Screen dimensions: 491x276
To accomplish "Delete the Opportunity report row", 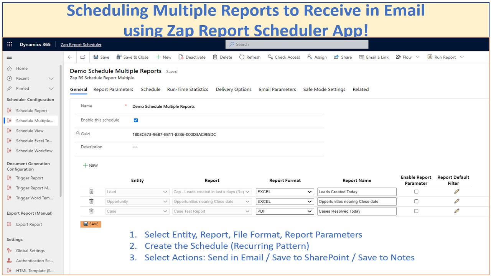I will point(91,201).
